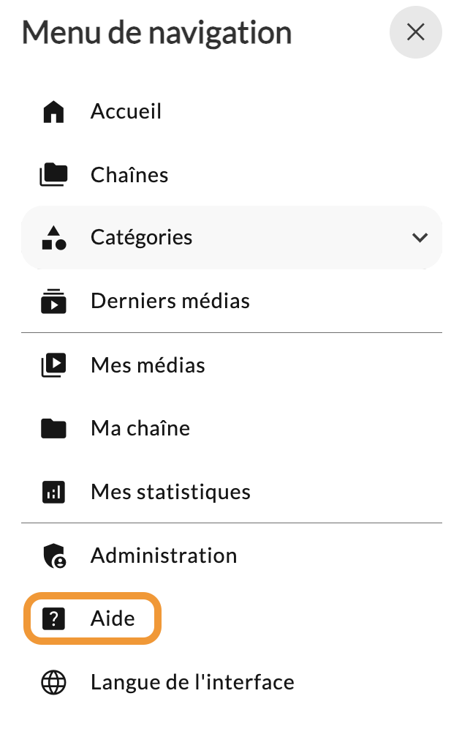Click the stacked folders icon for Chaînes

pyautogui.click(x=53, y=175)
